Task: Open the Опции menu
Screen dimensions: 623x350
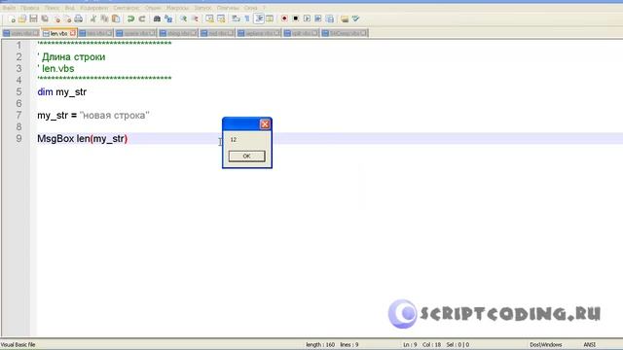Action: 153,8
